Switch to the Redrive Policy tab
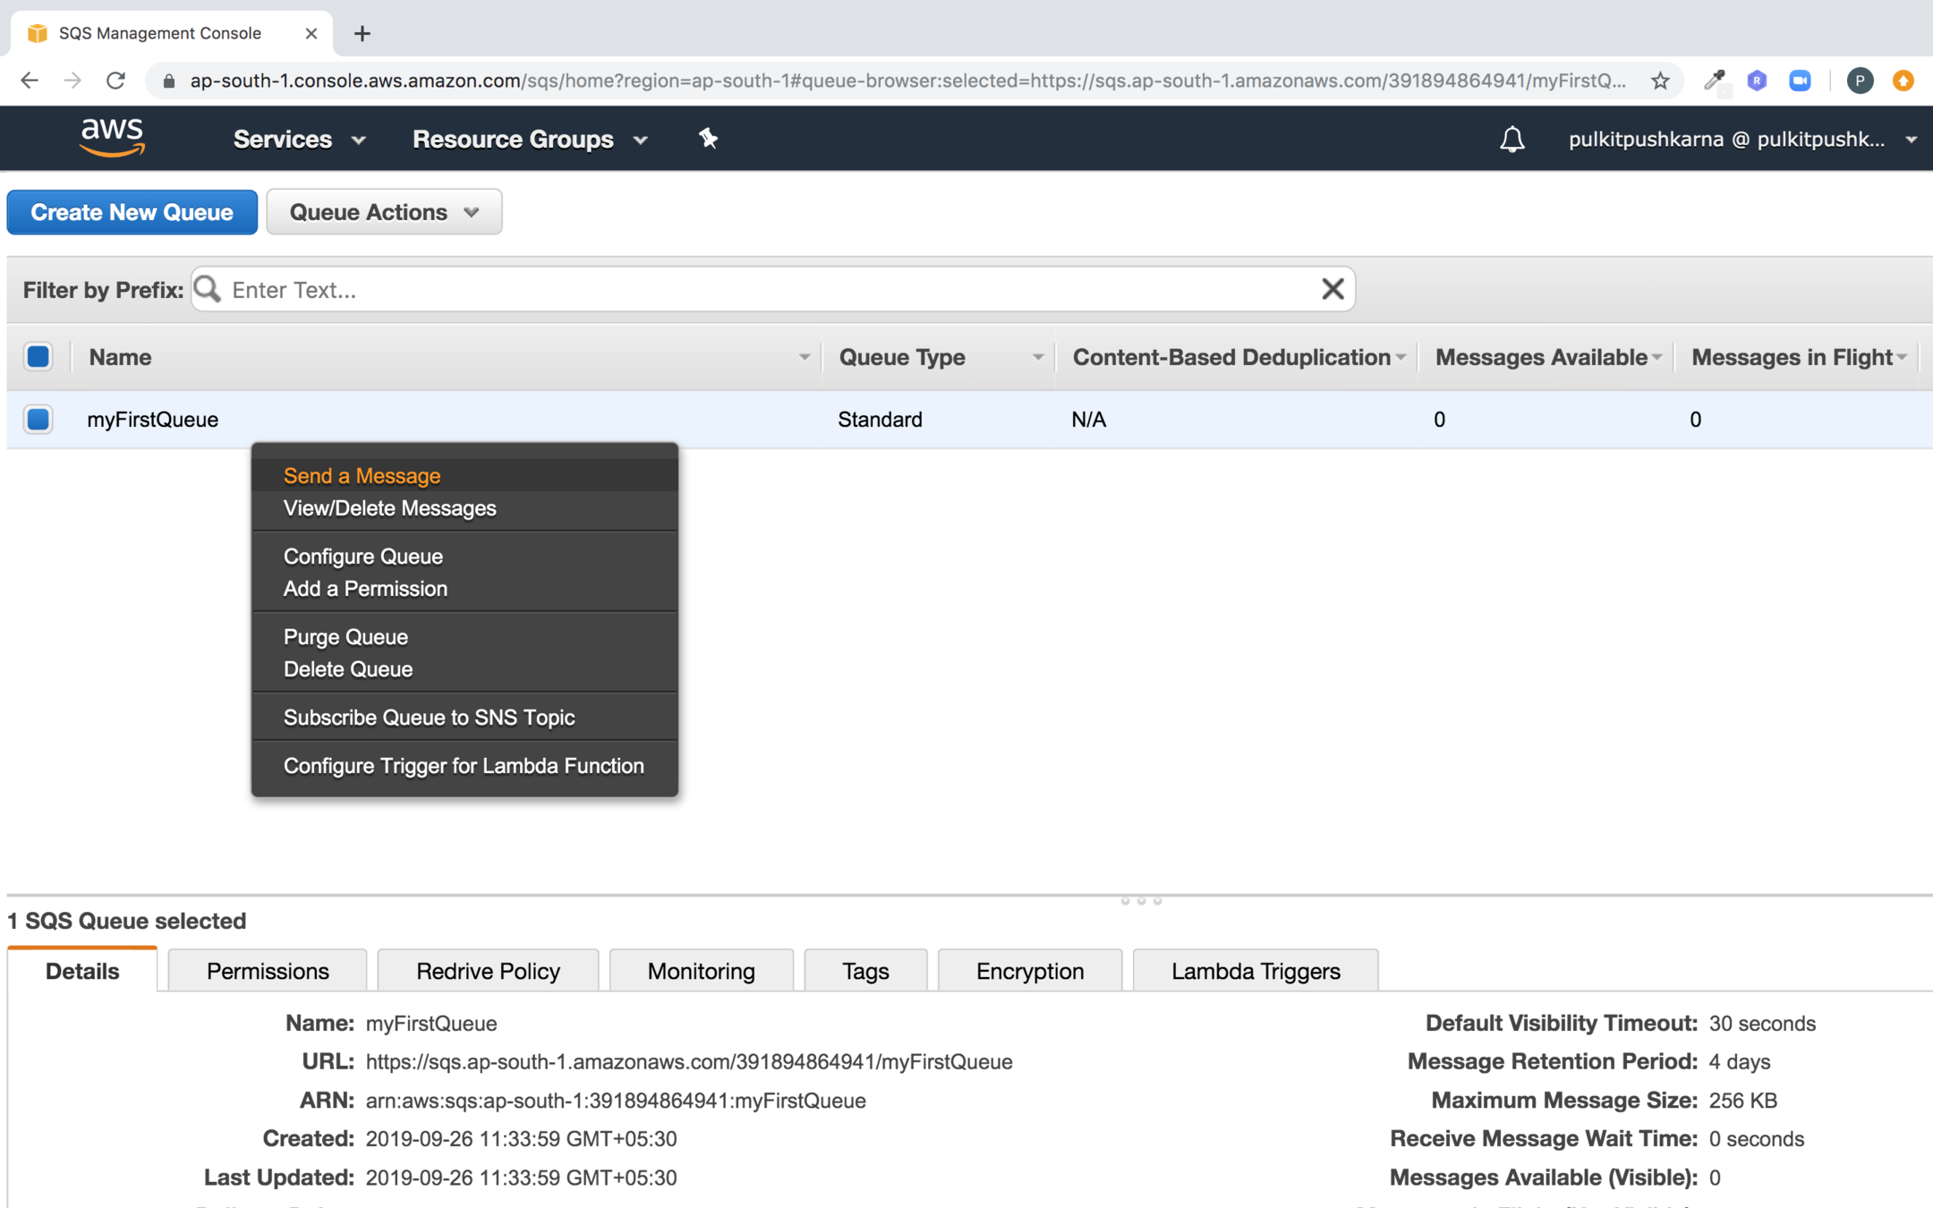Viewport: 1933px width, 1208px height. tap(488, 971)
